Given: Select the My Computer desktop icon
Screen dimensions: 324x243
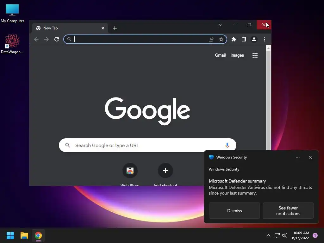Looking at the screenshot, I should point(12,13).
